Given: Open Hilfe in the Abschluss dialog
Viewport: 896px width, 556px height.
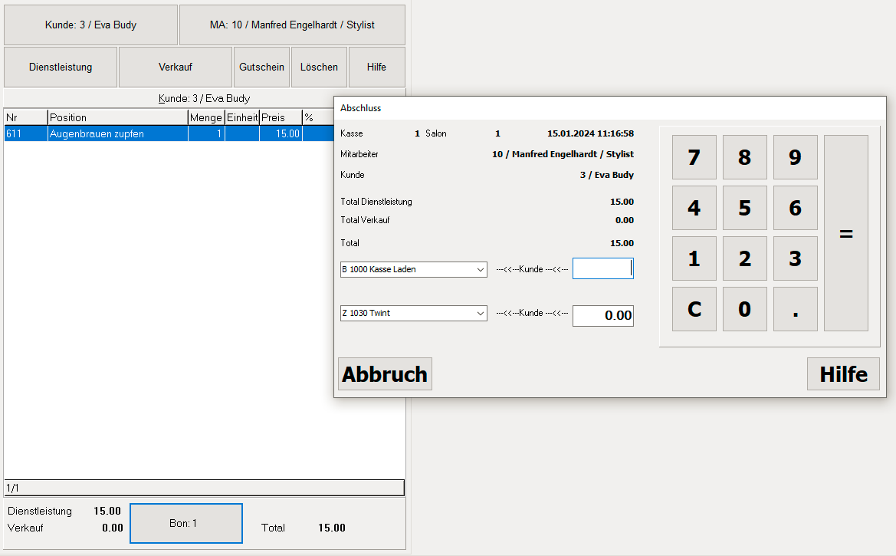Looking at the screenshot, I should [x=843, y=374].
